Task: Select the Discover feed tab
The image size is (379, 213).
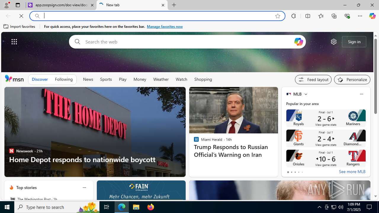Action: click(x=40, y=79)
